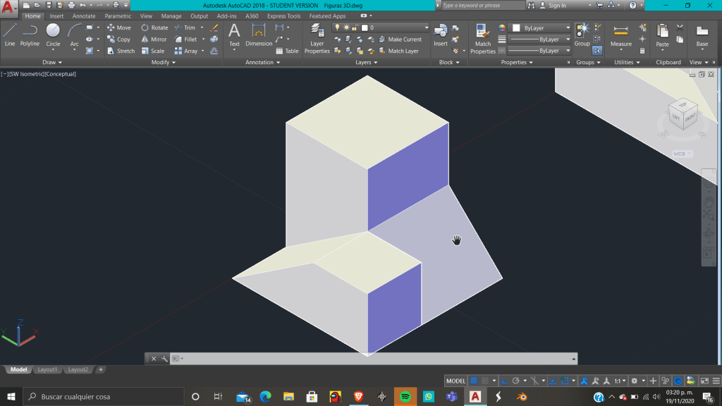Toggle polar tracking in status bar
Image resolution: width=722 pixels, height=406 pixels.
516,381
